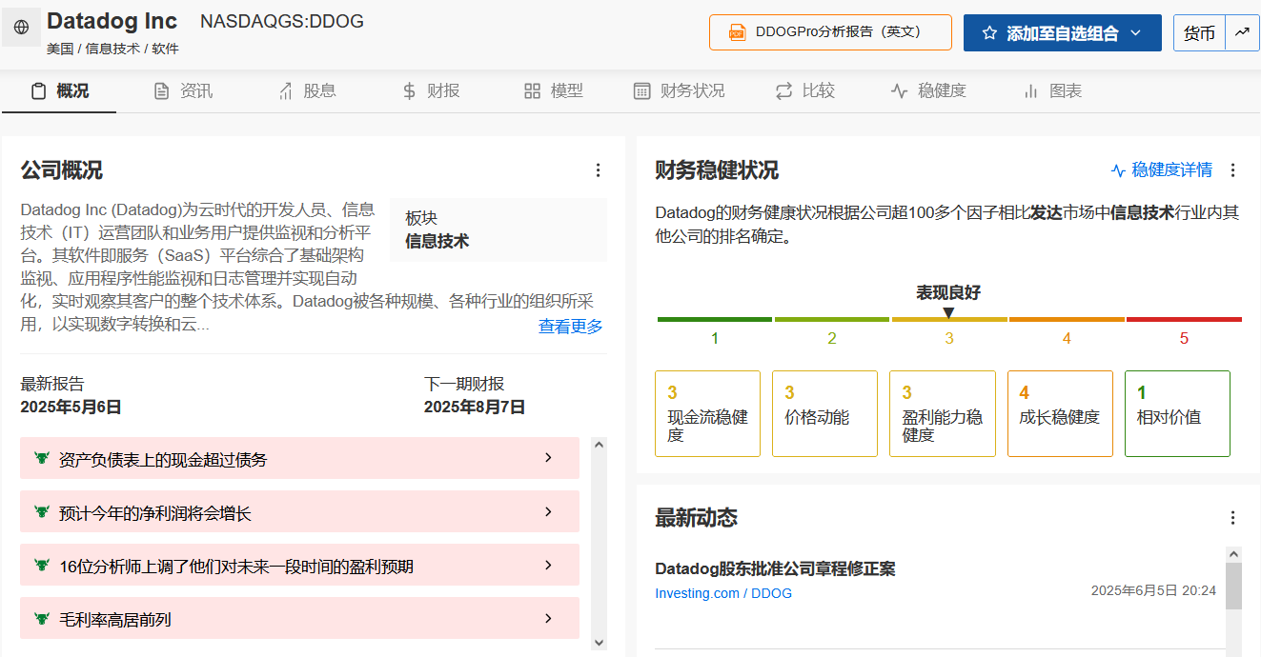Screen dimensions: 1261x657
Task: Click document icon on 资讯 tab
Action: click(162, 91)
